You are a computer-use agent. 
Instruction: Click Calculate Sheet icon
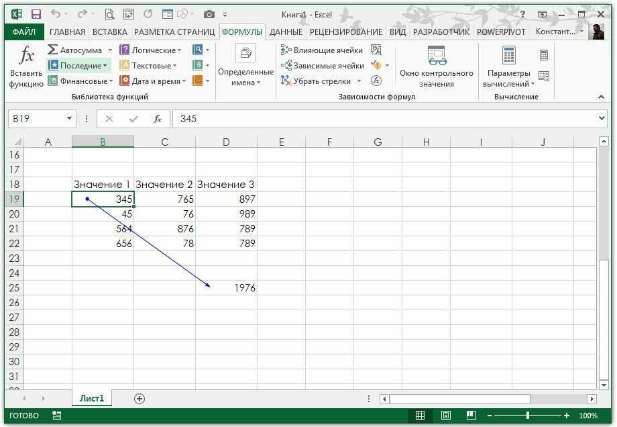544,76
